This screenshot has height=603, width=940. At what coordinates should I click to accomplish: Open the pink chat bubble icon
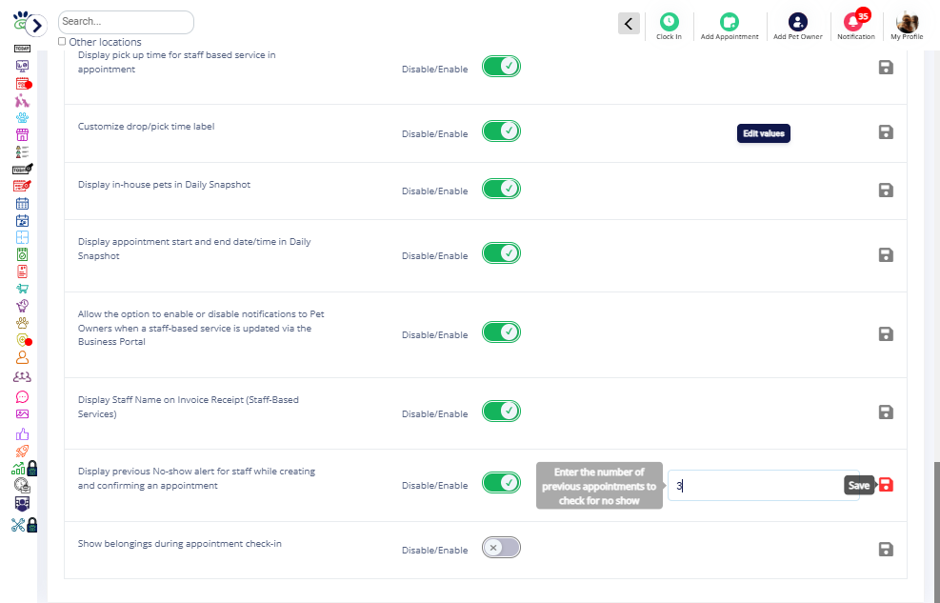(22, 397)
